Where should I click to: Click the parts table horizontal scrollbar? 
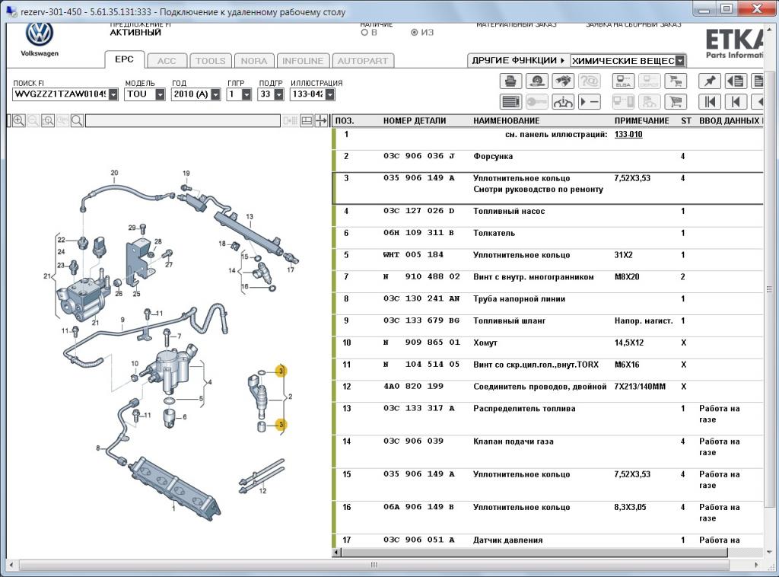(535, 552)
